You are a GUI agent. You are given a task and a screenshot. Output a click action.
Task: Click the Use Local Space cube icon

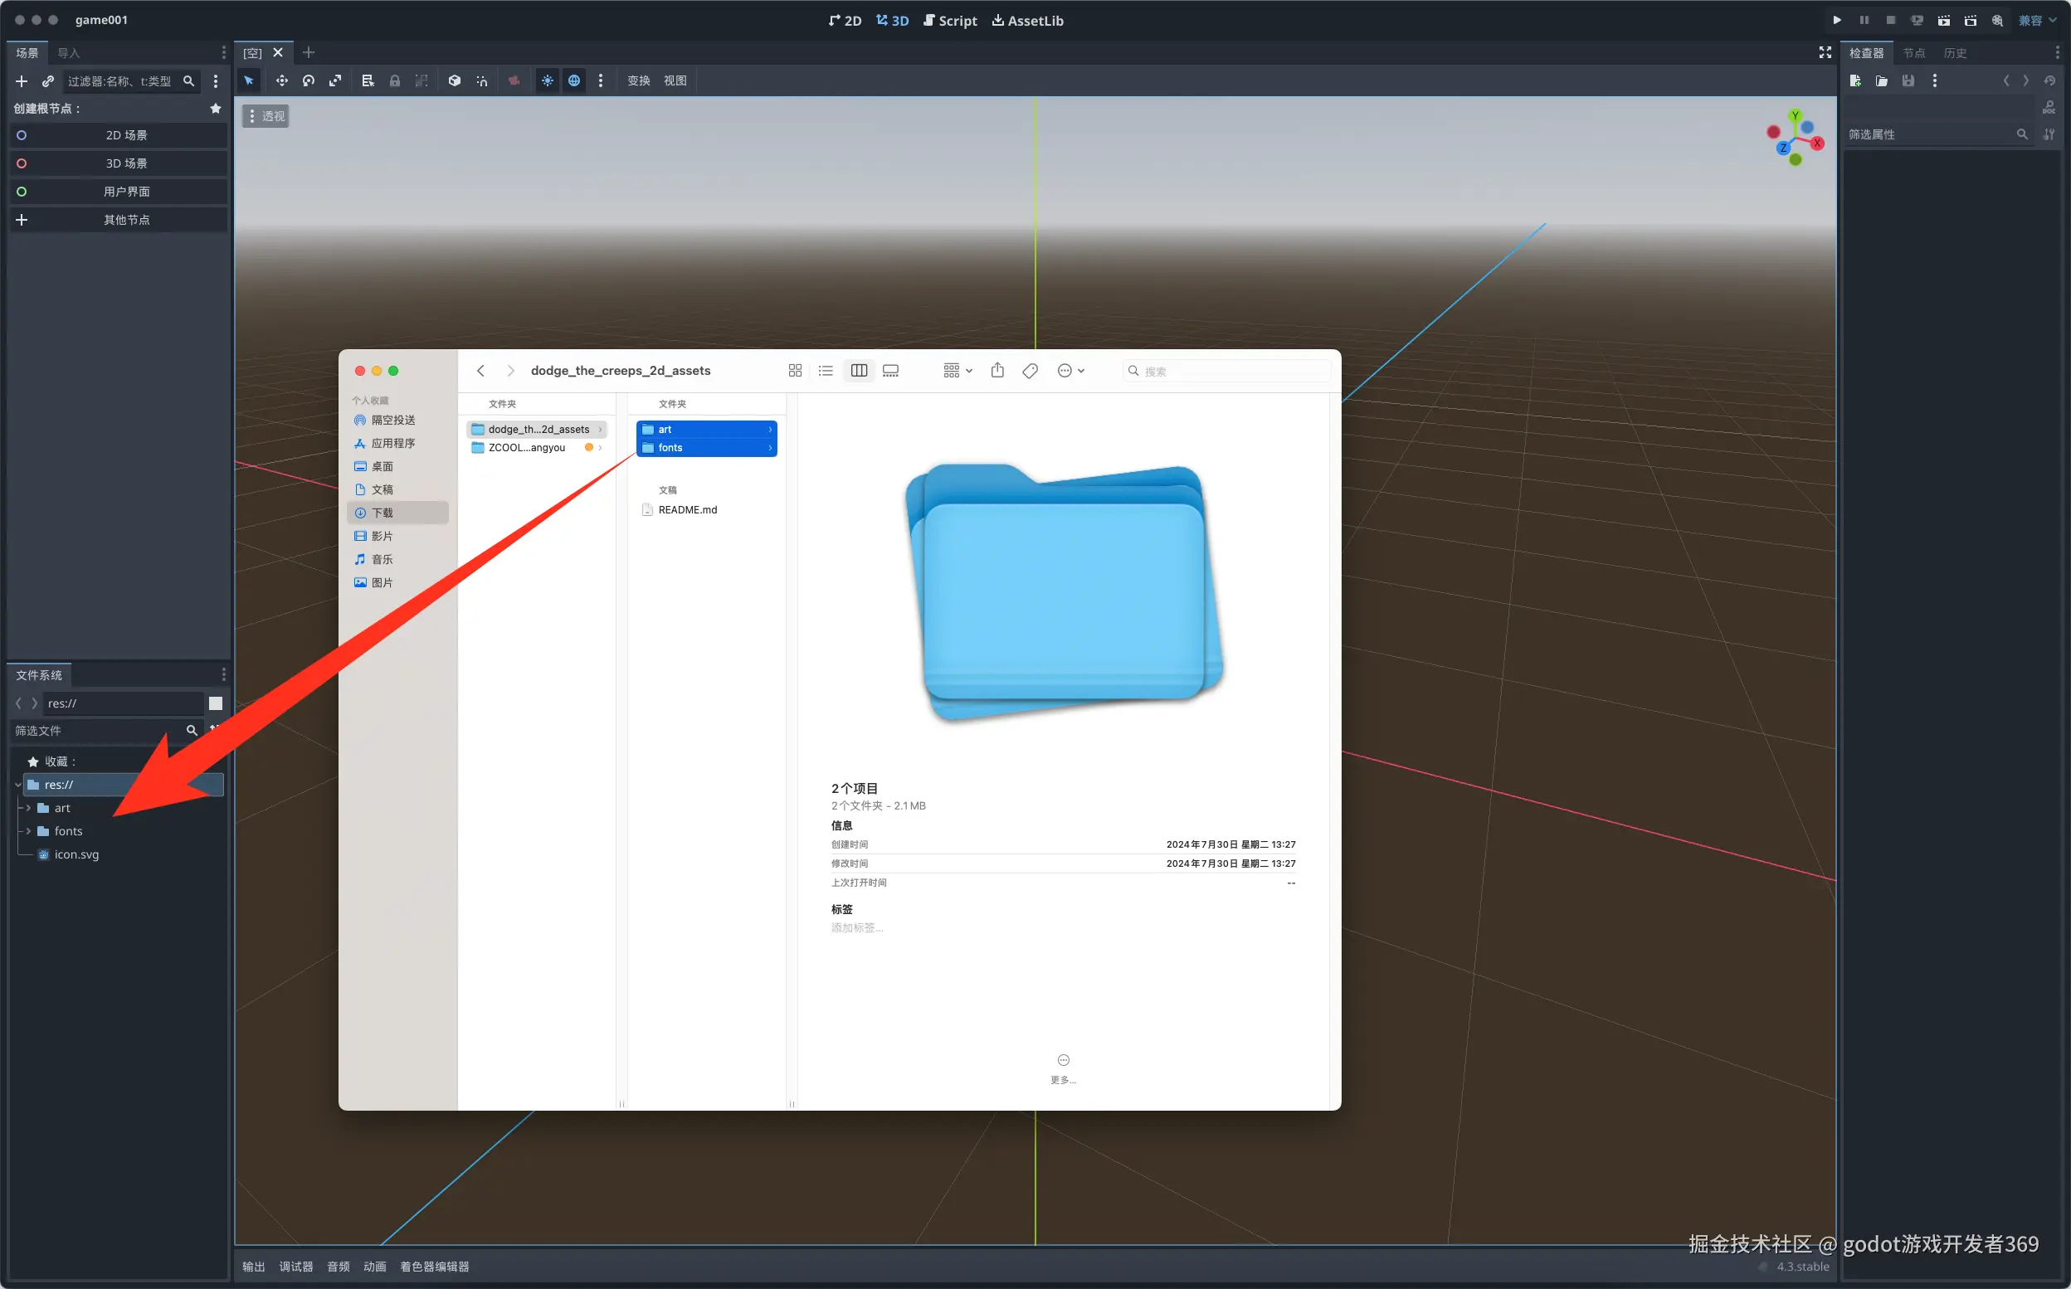pos(455,80)
